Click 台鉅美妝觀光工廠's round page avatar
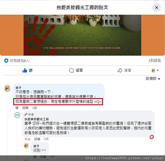 (x=17, y=115)
